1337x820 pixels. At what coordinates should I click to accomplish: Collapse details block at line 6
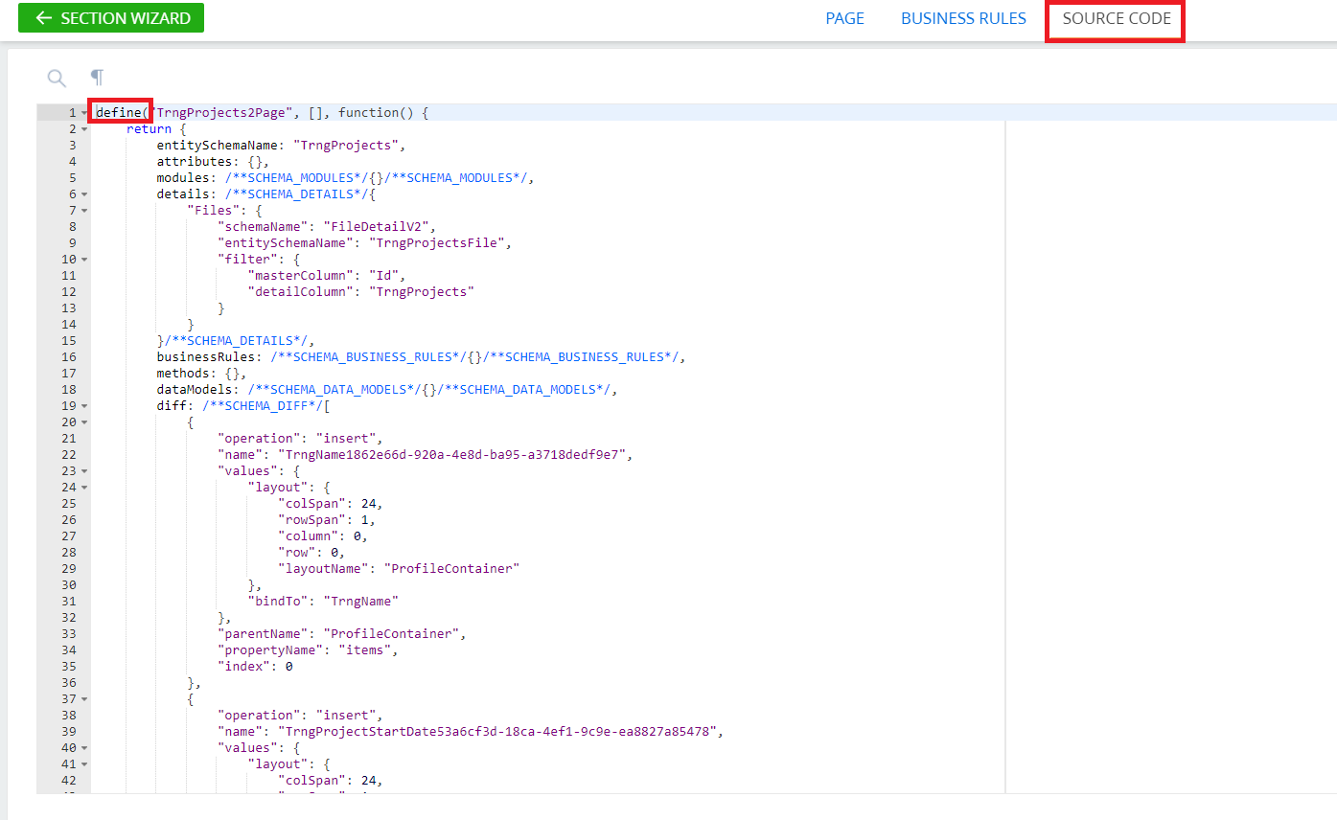coord(84,194)
